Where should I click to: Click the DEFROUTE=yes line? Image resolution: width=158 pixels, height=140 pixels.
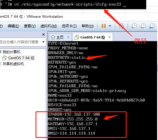click(62, 62)
